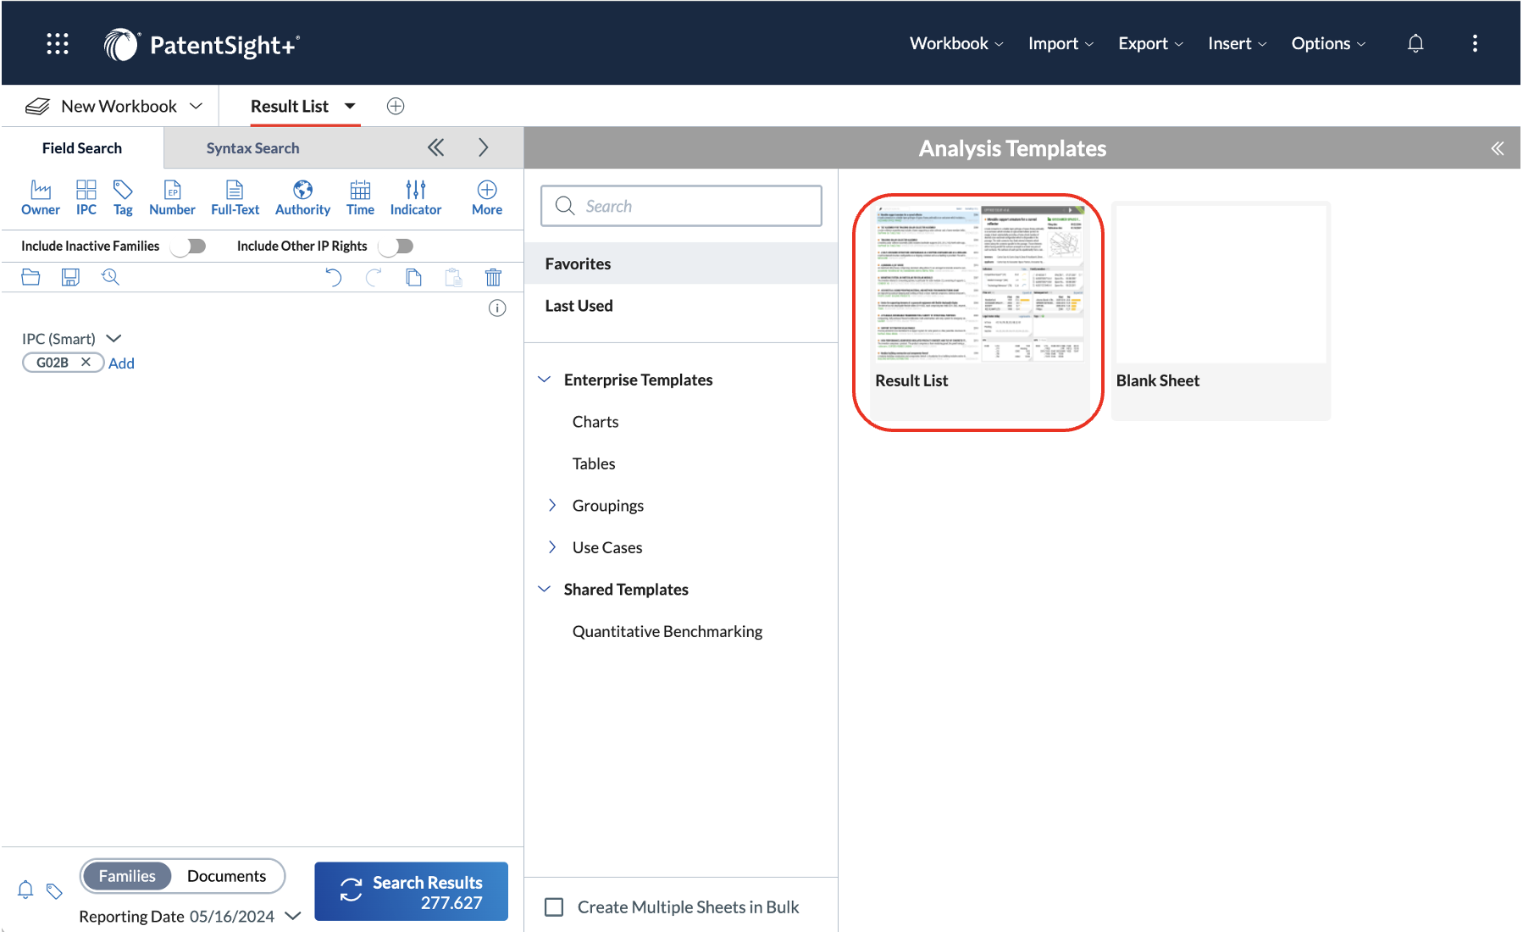Open the search info icon
Viewport: 1523px width, 937px height.
[x=497, y=308]
